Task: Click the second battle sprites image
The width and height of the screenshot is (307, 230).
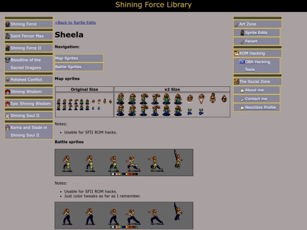Action: pyautogui.click(x=124, y=216)
